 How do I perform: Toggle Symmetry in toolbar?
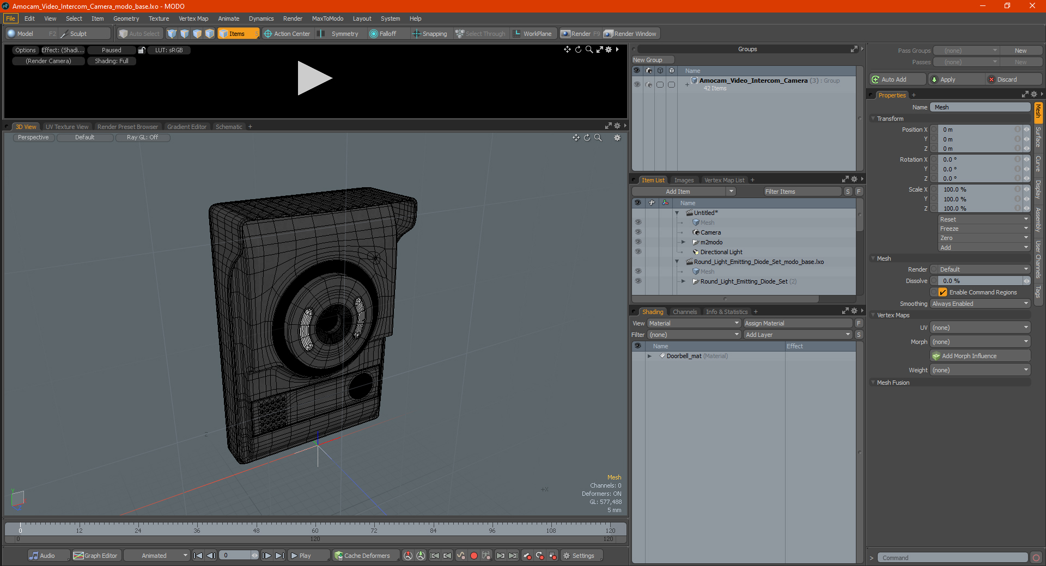coord(339,34)
